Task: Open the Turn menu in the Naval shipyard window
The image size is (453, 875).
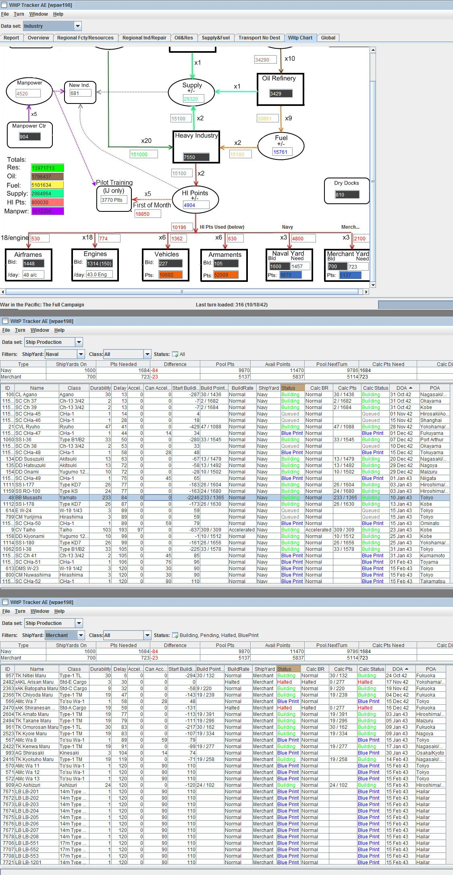Action: [20, 330]
